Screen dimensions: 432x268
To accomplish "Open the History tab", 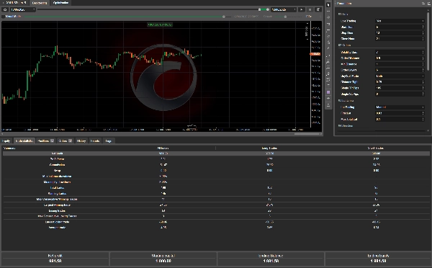I will [x=81, y=141].
